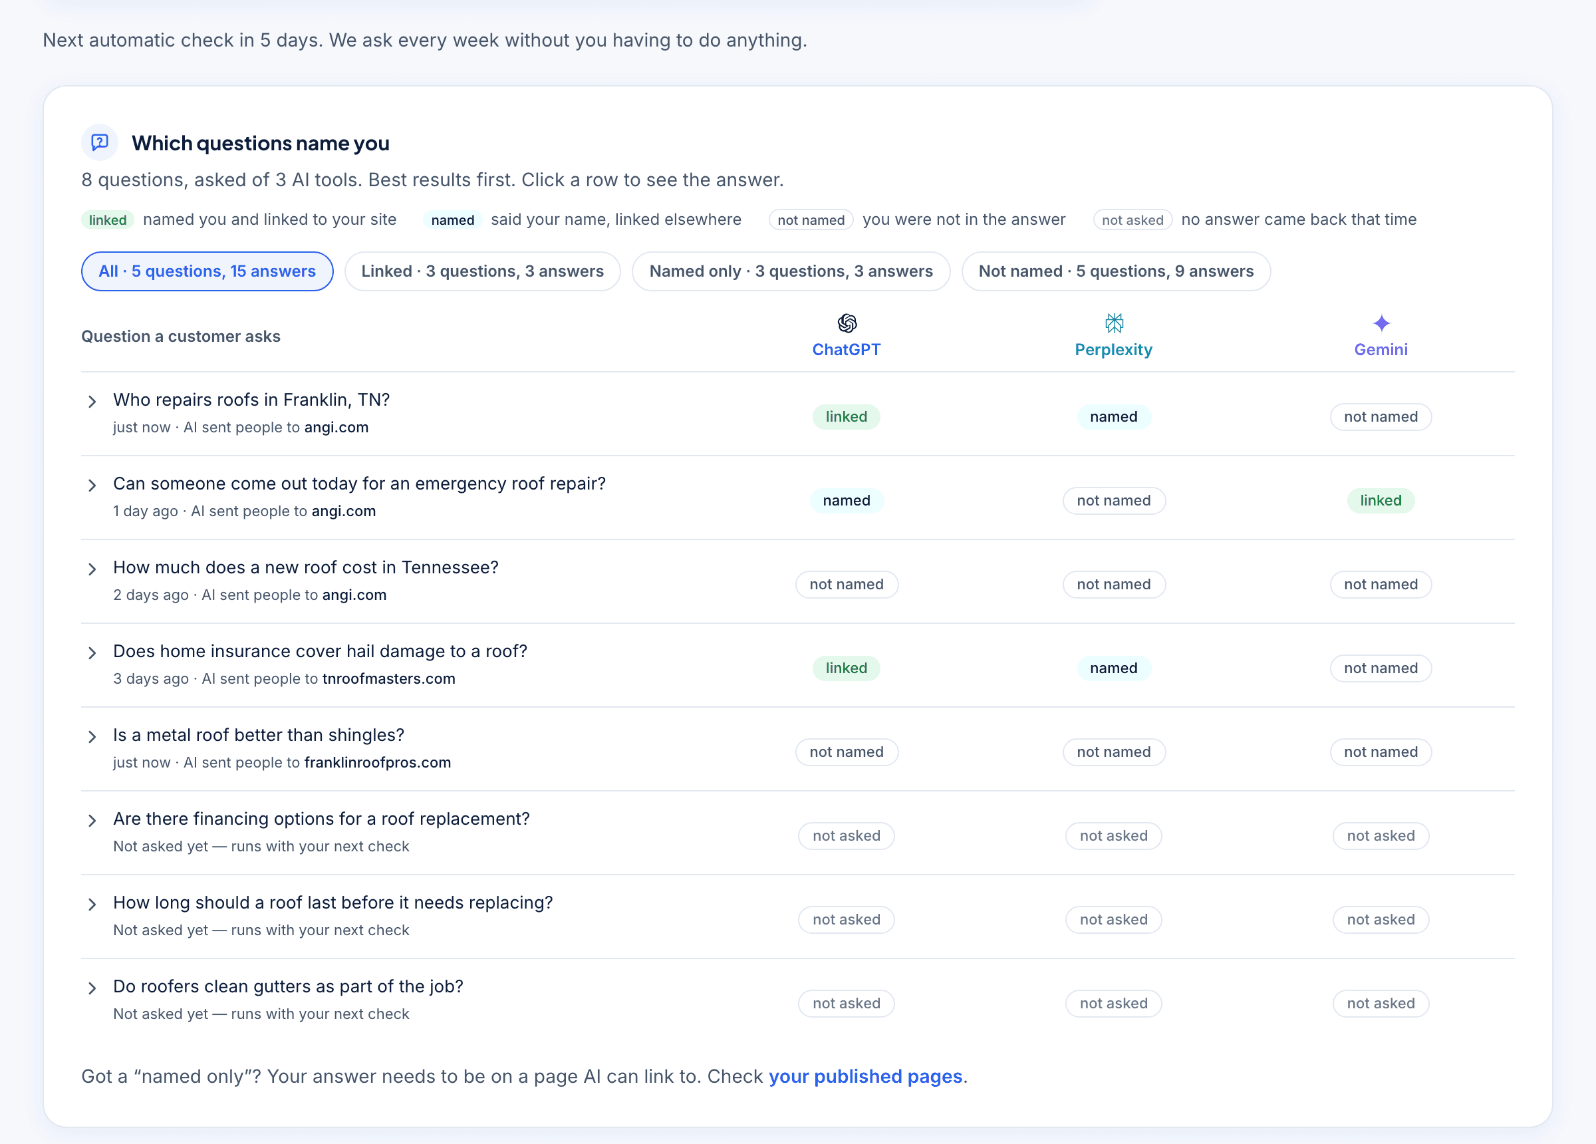Filter by Linked answers

coord(482,271)
